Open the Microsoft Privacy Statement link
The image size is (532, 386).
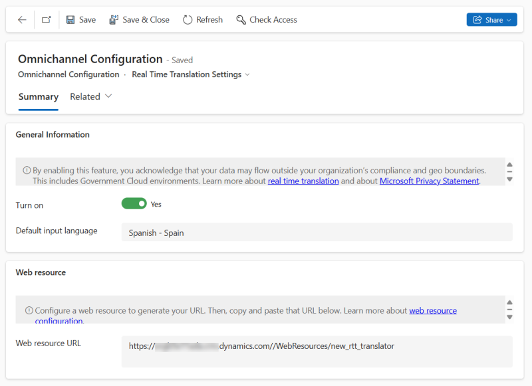(x=429, y=180)
